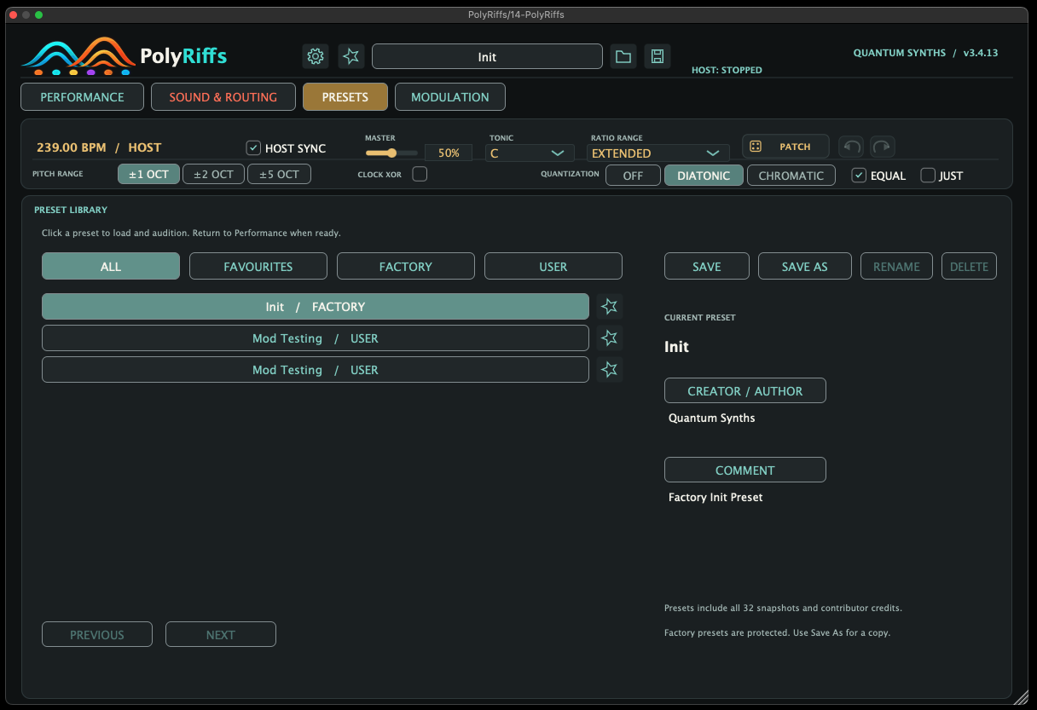Edit the CREATOR / AUTHOR field button
Screen dimensions: 1037x710
pos(745,391)
